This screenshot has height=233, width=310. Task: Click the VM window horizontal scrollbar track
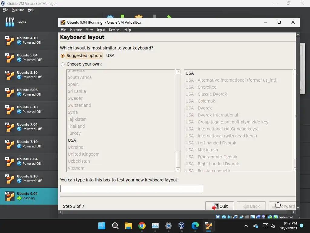point(177,212)
